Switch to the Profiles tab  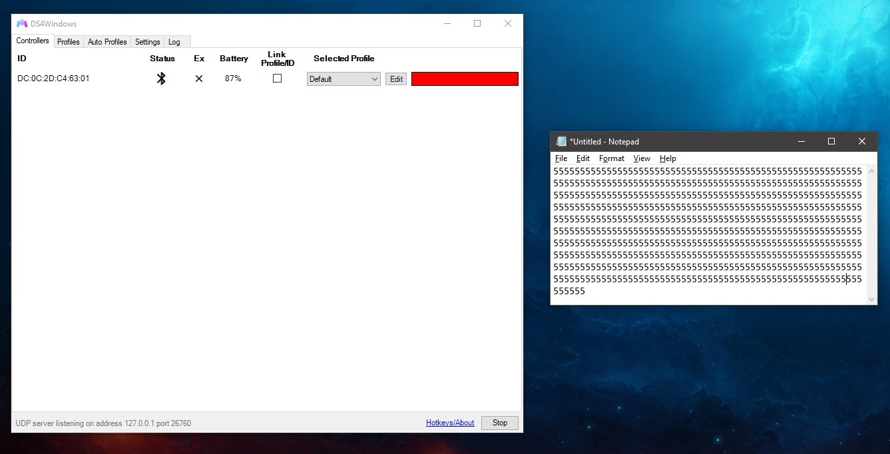point(68,42)
